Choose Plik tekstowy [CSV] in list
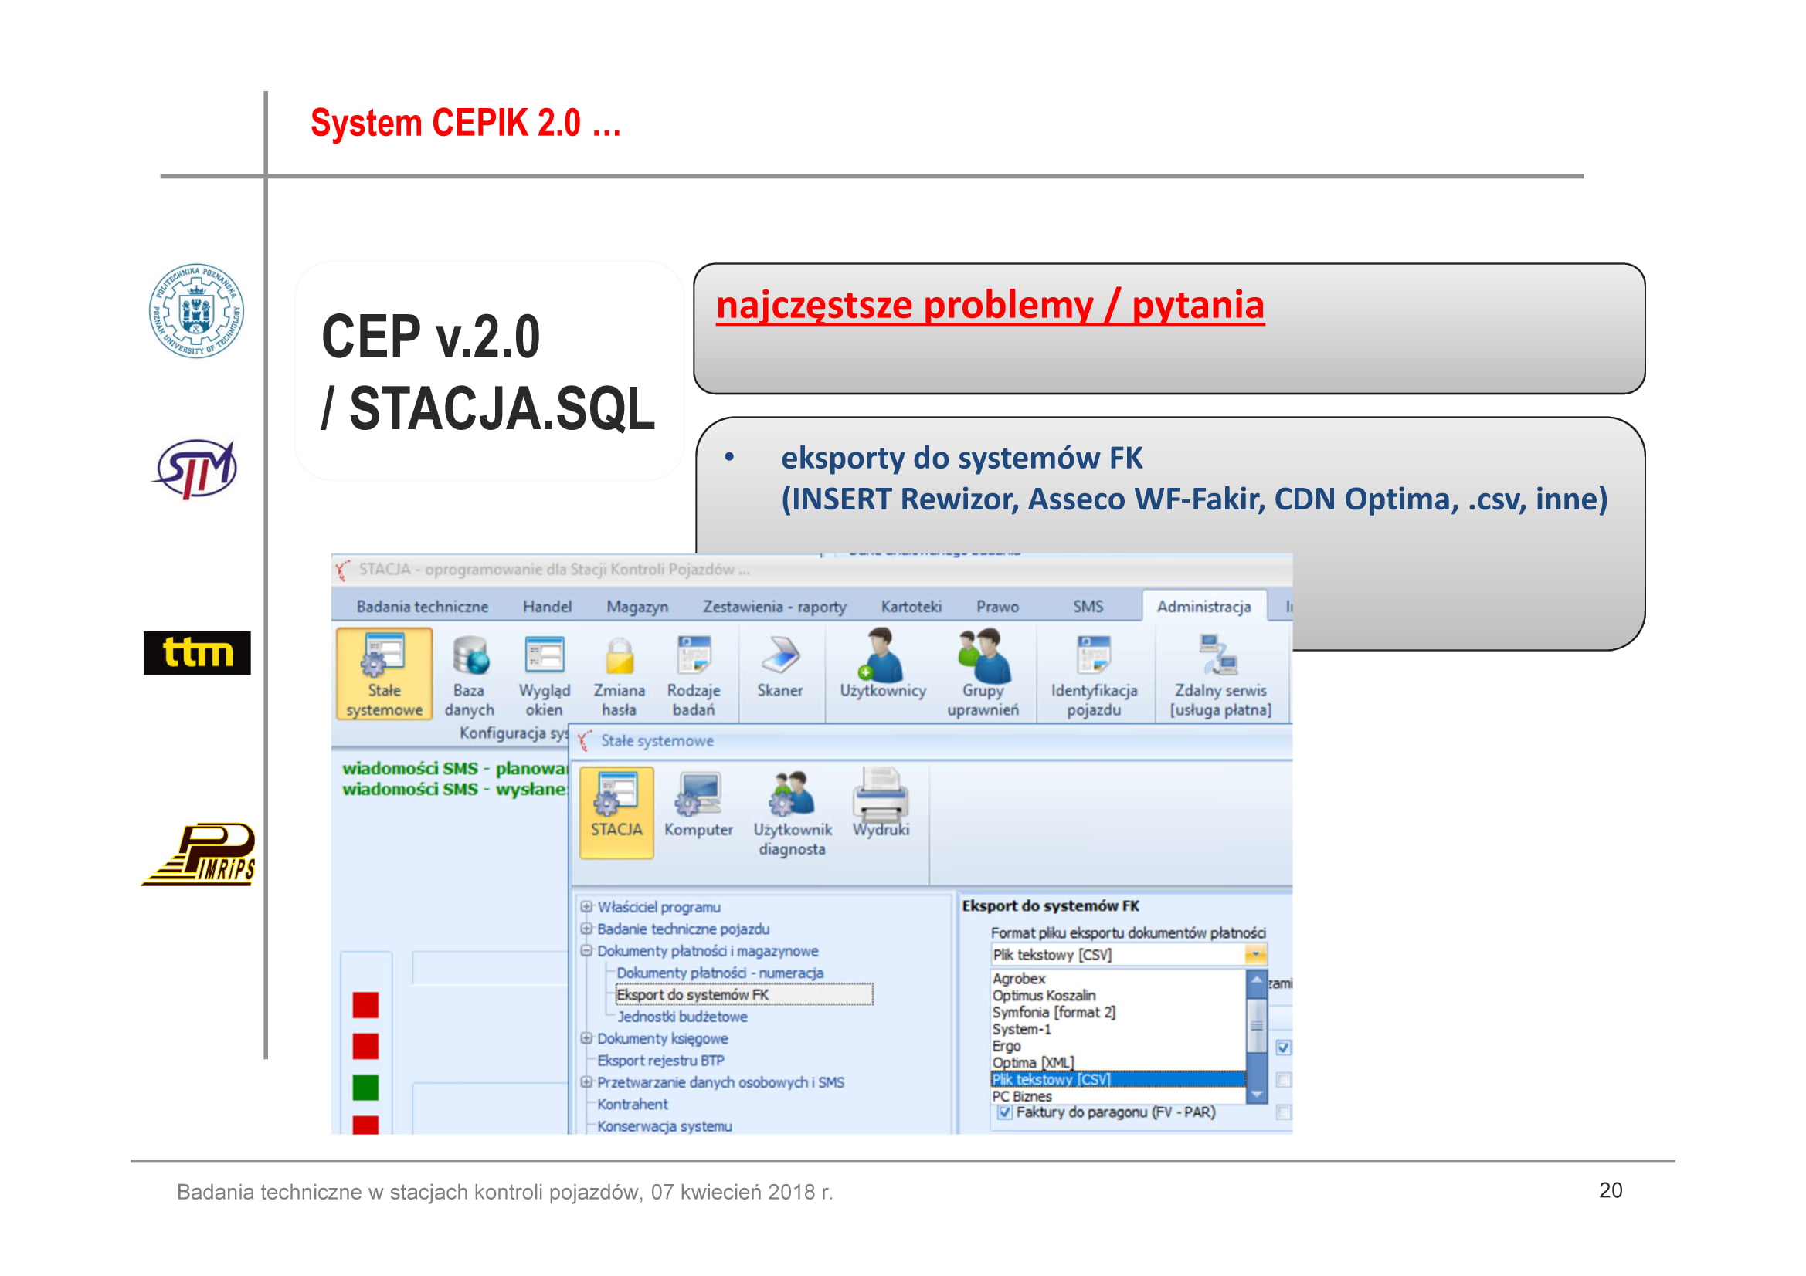Screen dimensions: 1806x1276 pyautogui.click(x=1118, y=1080)
